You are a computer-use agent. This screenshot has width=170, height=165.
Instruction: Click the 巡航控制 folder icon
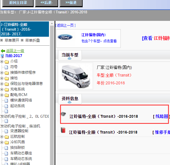pos(7,137)
